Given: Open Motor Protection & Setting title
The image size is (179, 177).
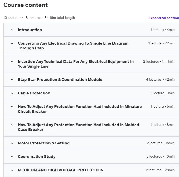Looking at the screenshot, I should pos(44,143).
